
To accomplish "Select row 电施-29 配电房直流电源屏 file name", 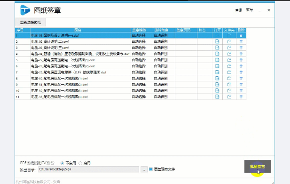I will 69,72.
